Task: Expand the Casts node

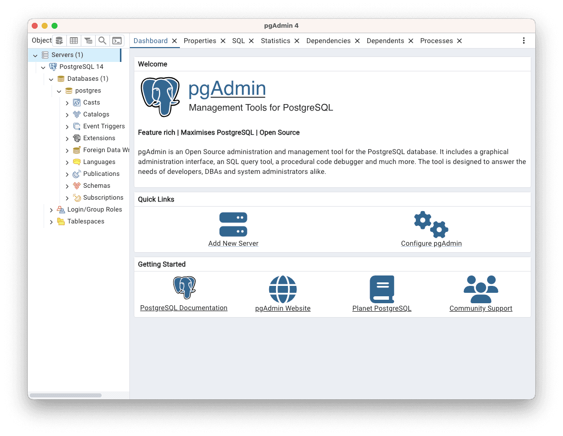Action: coord(67,103)
